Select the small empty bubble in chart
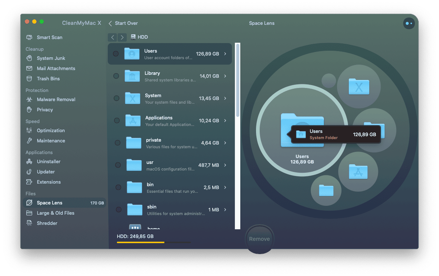439x276 pixels. (x=329, y=81)
